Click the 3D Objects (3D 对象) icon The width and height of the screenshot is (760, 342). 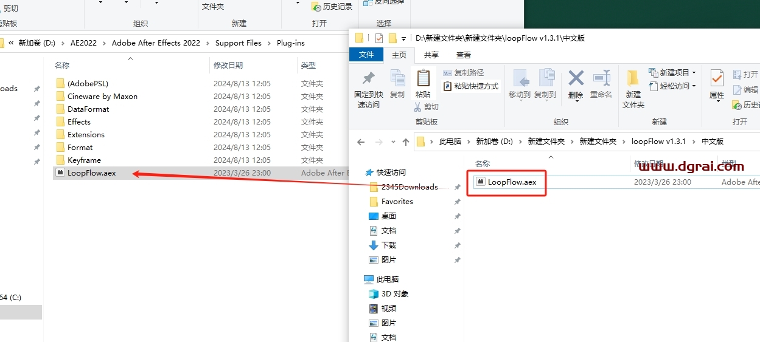(x=374, y=293)
